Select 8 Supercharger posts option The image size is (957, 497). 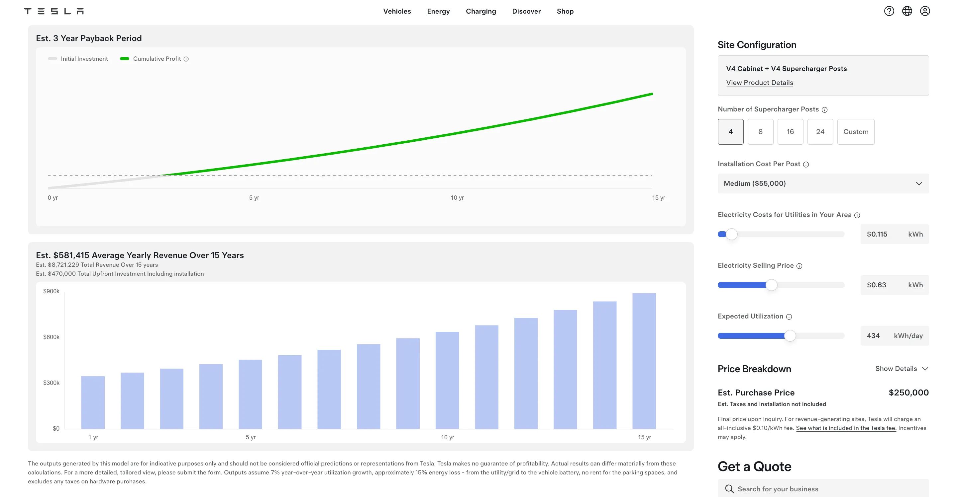760,132
